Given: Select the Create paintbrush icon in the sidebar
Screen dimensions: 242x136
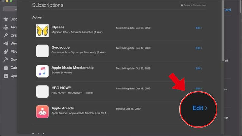Looking at the screenshot, I should [x=6, y=35].
